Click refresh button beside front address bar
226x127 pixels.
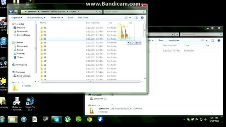(100, 12)
